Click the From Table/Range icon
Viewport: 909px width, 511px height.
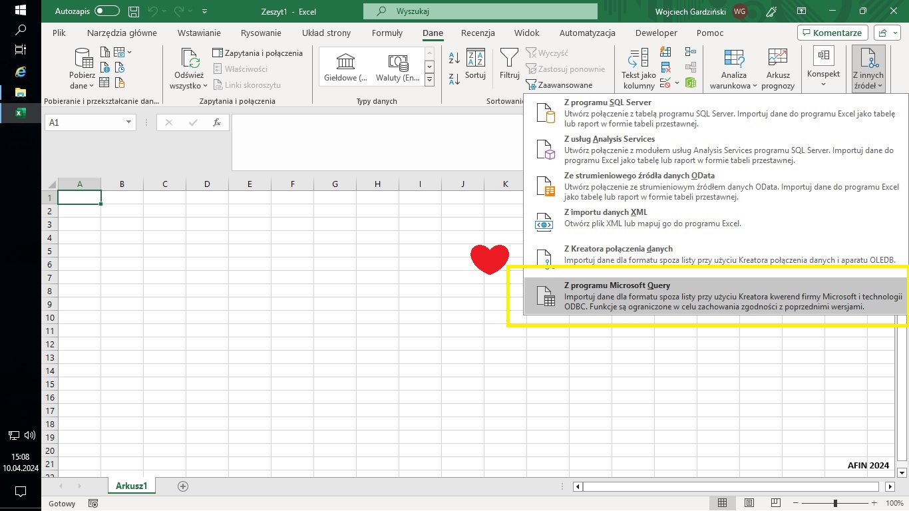(x=105, y=83)
